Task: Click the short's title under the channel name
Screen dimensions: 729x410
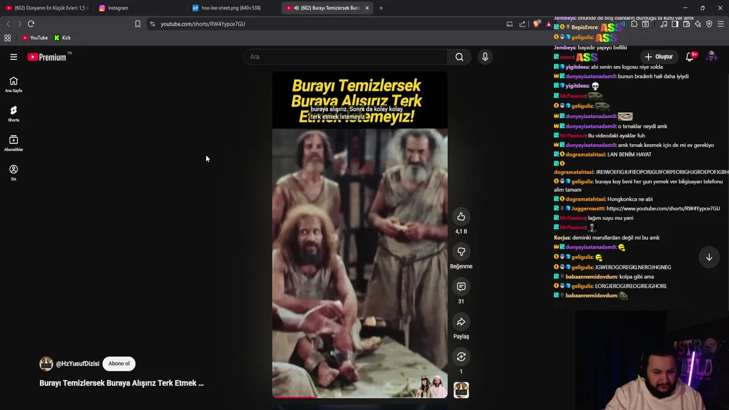Action: click(x=121, y=383)
